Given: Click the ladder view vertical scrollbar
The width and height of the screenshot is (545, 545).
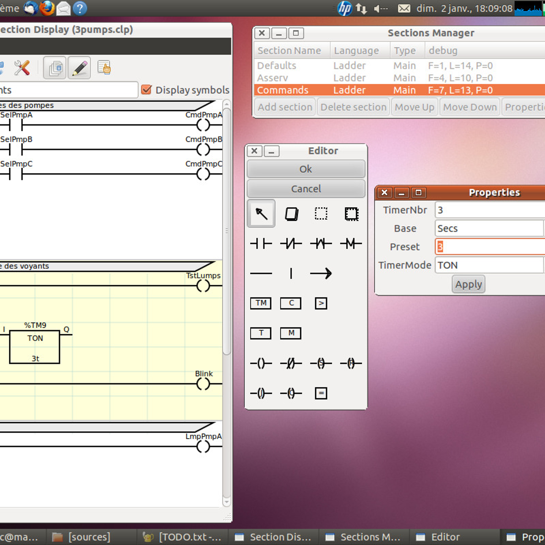Looking at the screenshot, I should (x=227, y=232).
